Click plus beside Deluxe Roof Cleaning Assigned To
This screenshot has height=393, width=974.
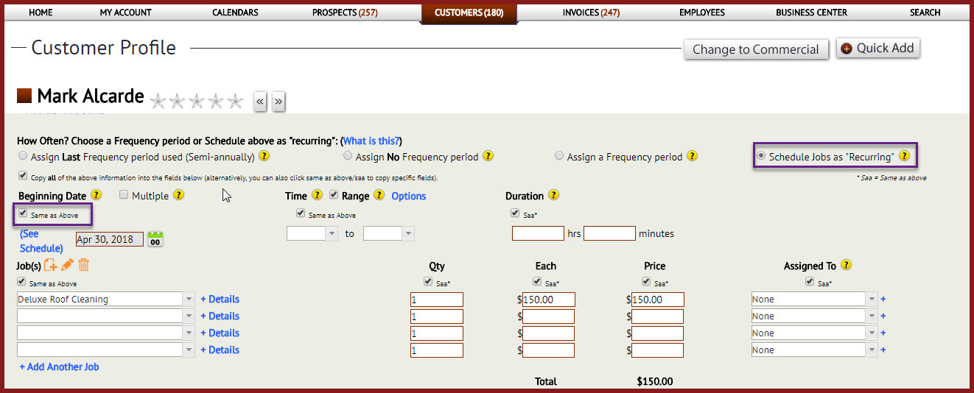point(883,300)
